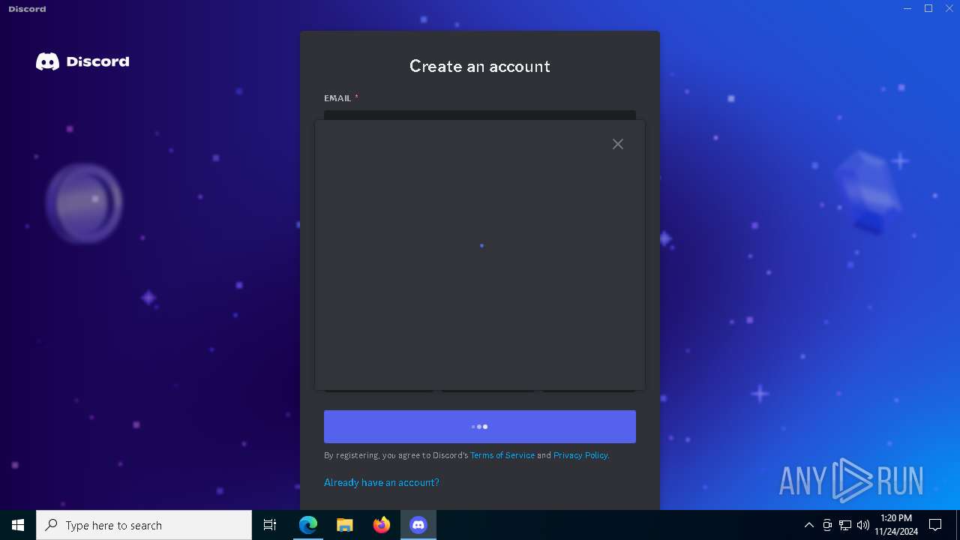Open network status tray icon
This screenshot has width=960, height=540.
(845, 525)
